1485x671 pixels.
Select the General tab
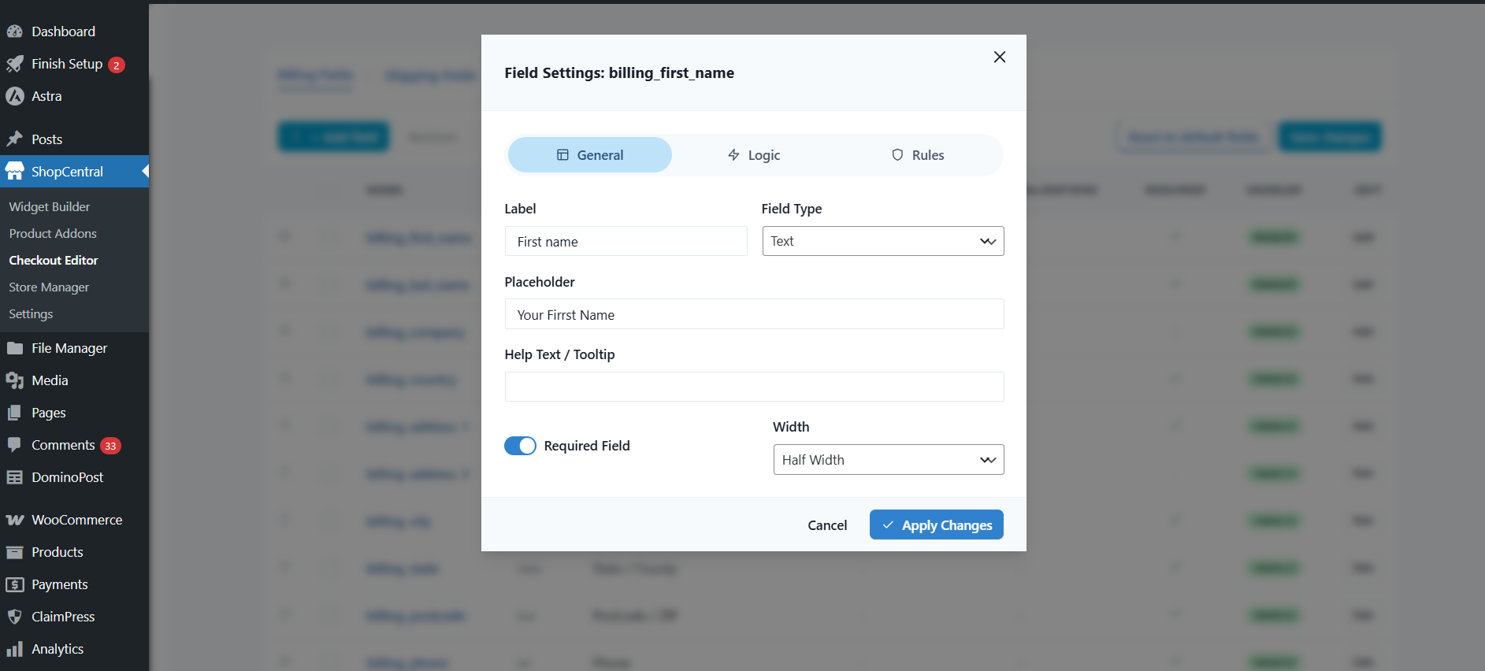point(590,155)
